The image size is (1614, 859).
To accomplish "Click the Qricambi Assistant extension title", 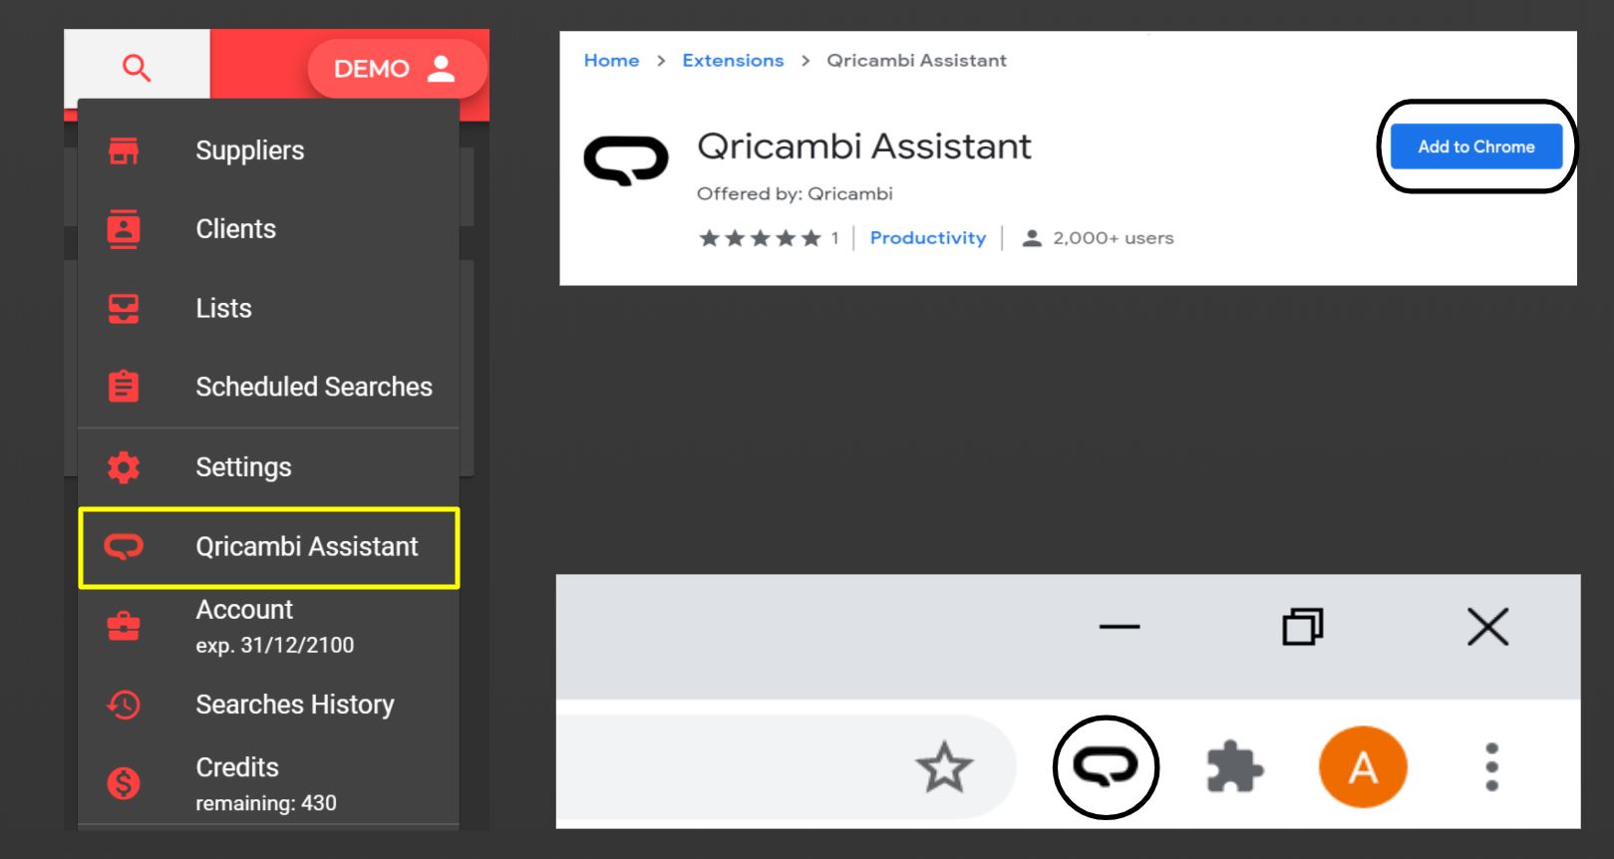I will click(x=864, y=146).
